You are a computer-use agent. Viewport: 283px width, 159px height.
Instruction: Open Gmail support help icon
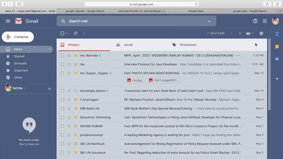tap(255, 21)
